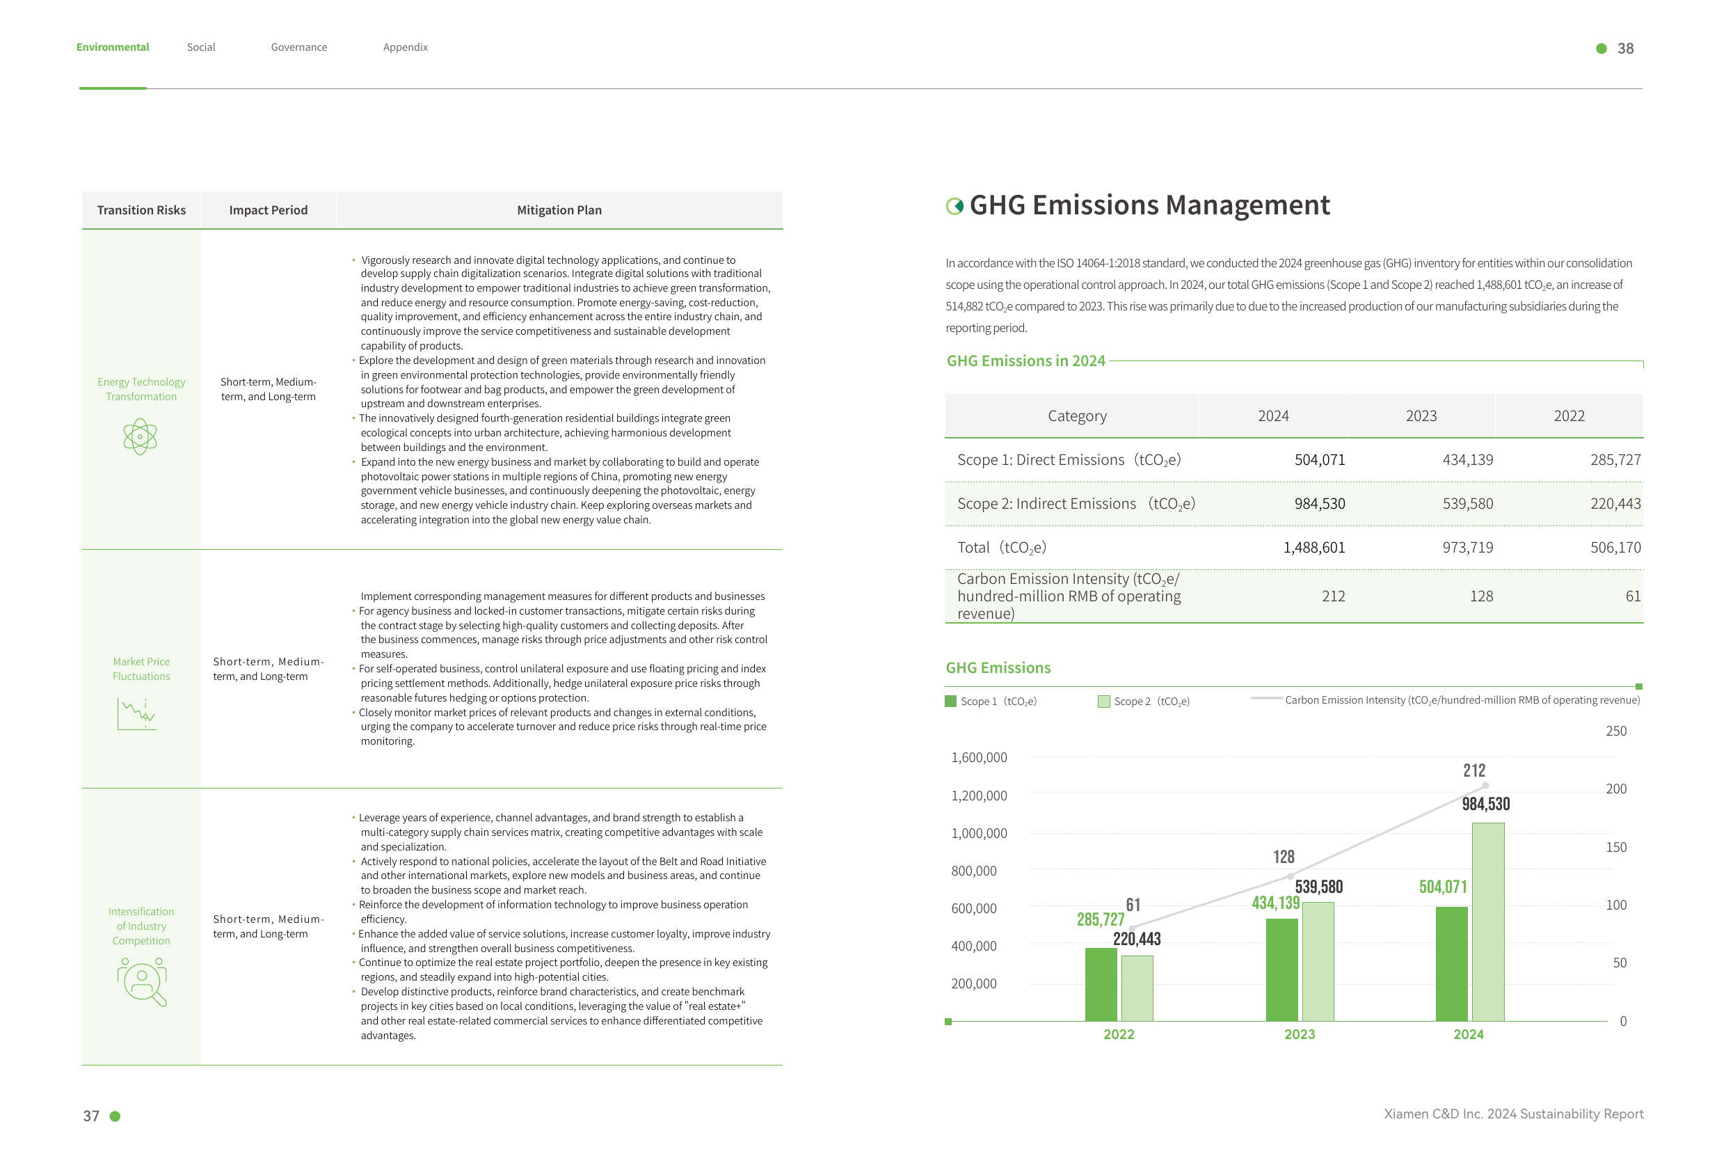Click the 2023 x-axis label in chart

(1300, 1034)
